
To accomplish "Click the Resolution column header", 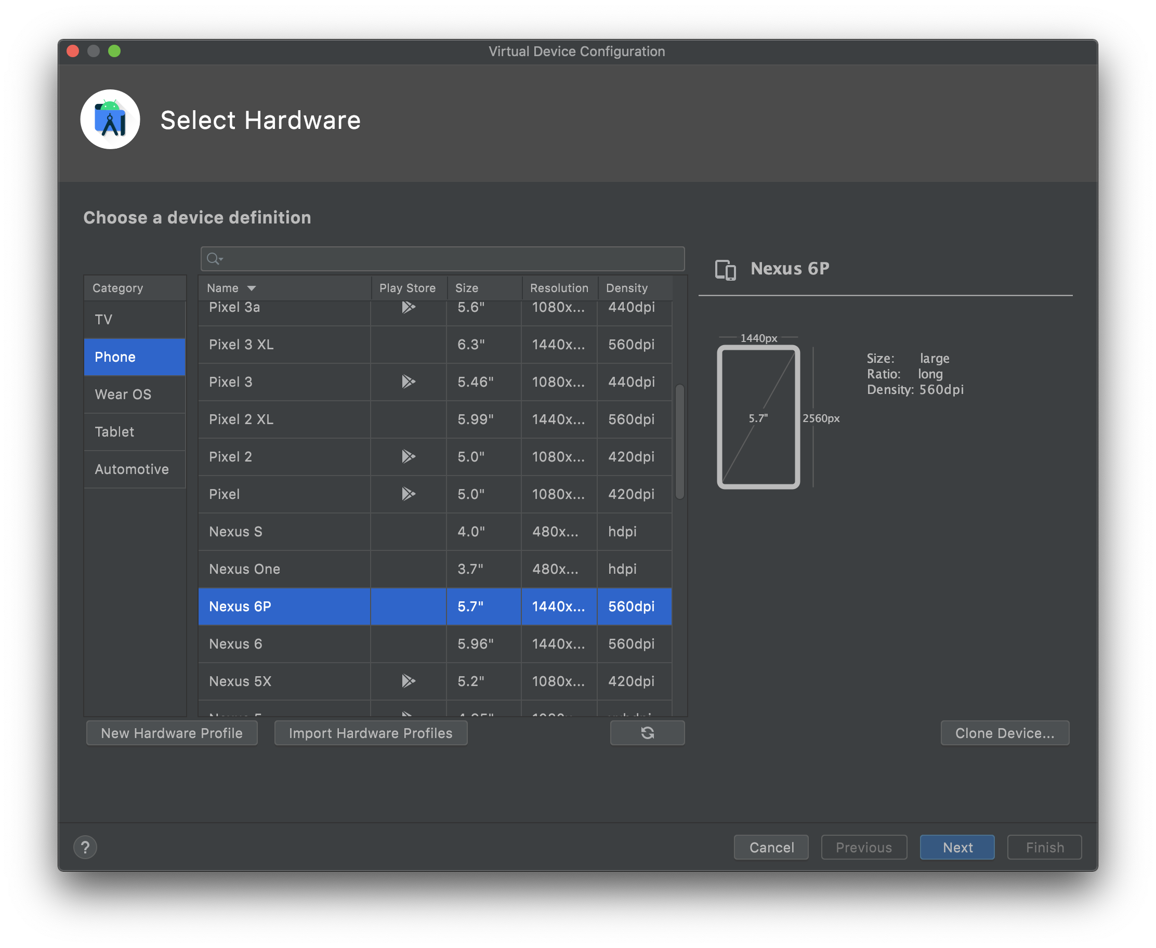I will (560, 288).
